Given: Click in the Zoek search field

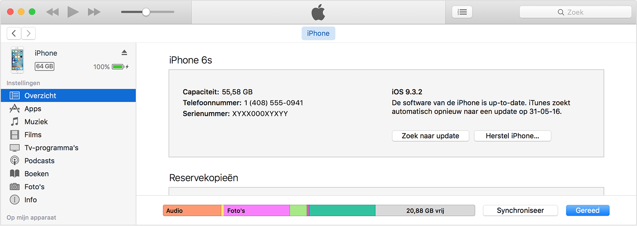Looking at the screenshot, I should (576, 12).
